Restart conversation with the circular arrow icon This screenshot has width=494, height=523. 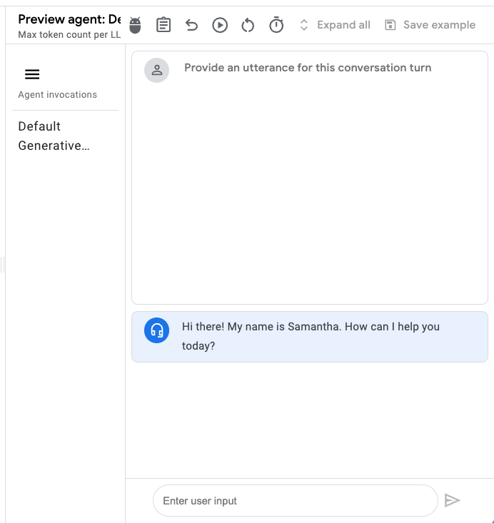(x=248, y=26)
